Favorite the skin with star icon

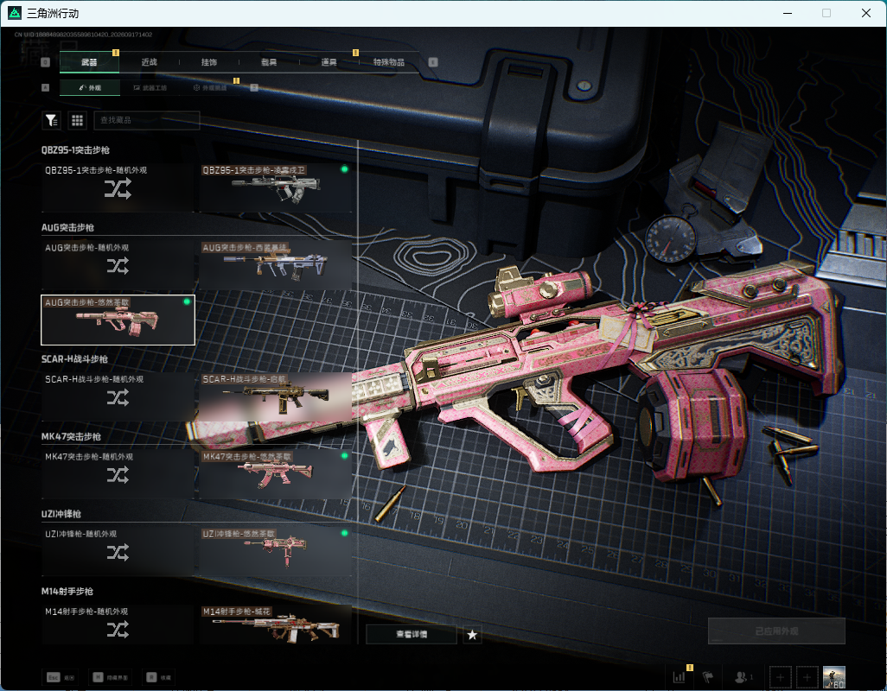pyautogui.click(x=472, y=635)
